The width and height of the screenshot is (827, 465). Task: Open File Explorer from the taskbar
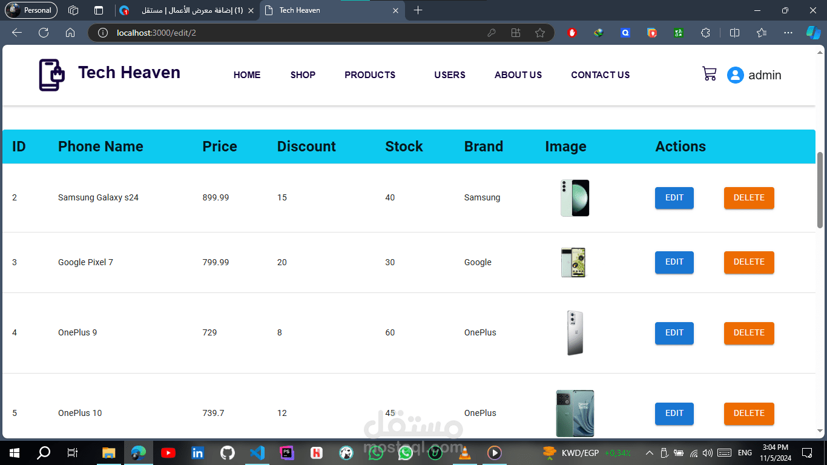(108, 452)
